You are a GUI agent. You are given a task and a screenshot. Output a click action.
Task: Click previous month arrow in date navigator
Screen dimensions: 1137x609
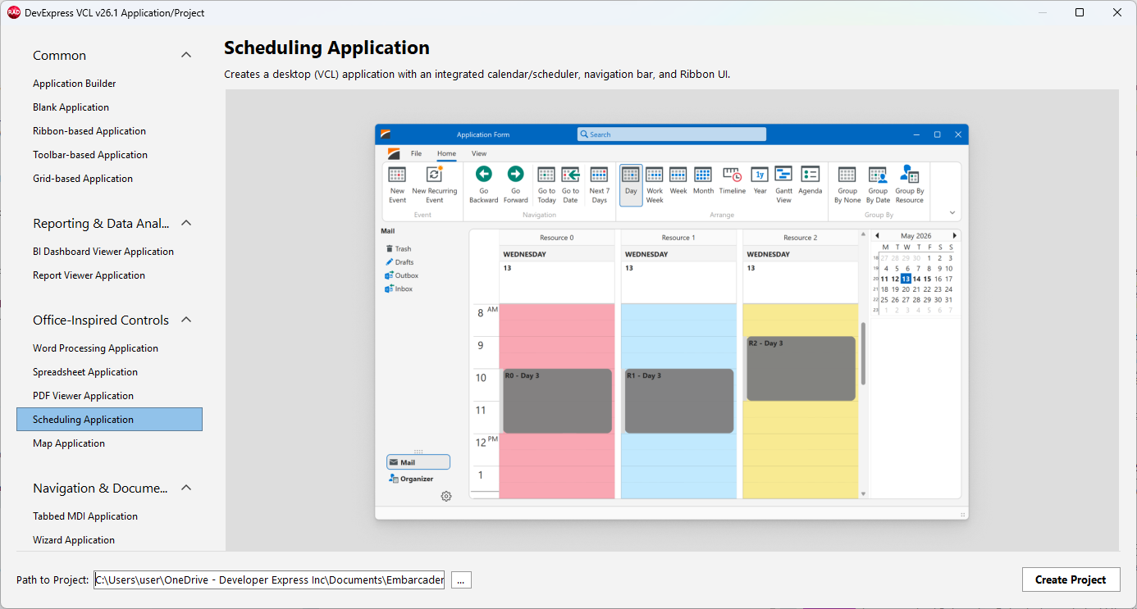coord(877,236)
